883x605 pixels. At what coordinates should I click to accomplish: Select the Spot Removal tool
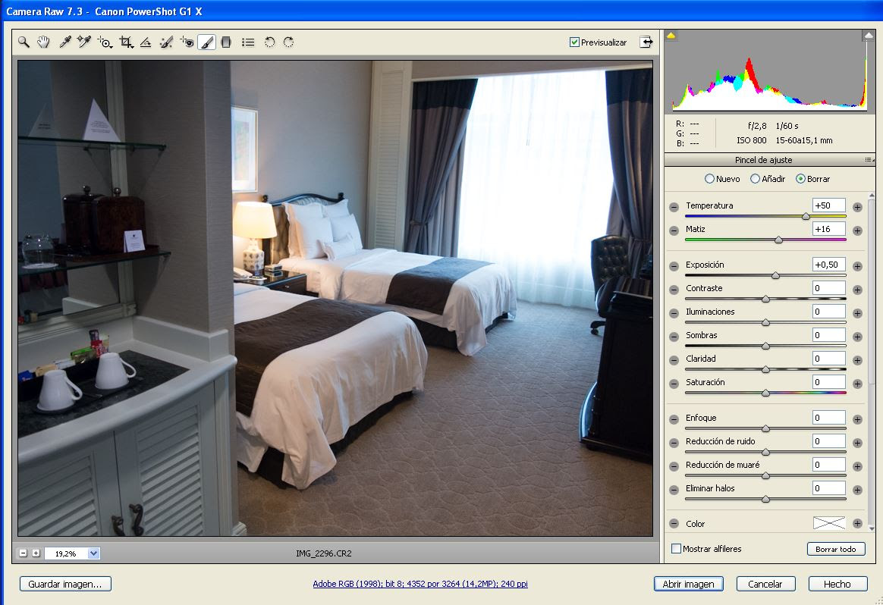[166, 42]
